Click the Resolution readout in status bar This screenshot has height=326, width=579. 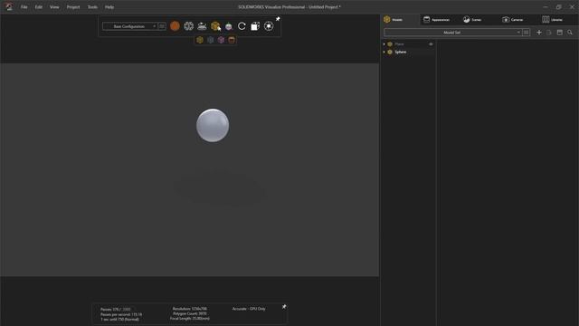coord(190,309)
